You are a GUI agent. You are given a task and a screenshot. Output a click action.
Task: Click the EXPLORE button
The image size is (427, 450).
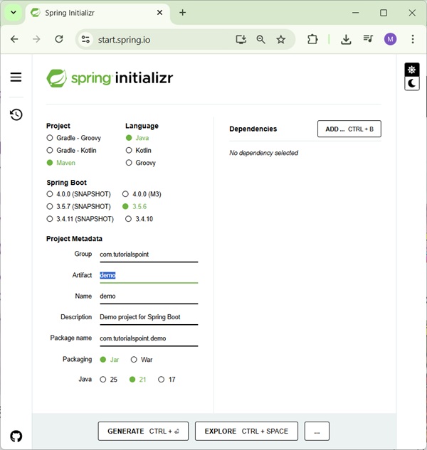click(246, 431)
